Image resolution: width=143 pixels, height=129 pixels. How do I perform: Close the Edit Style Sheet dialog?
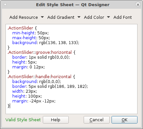coord(138,5)
